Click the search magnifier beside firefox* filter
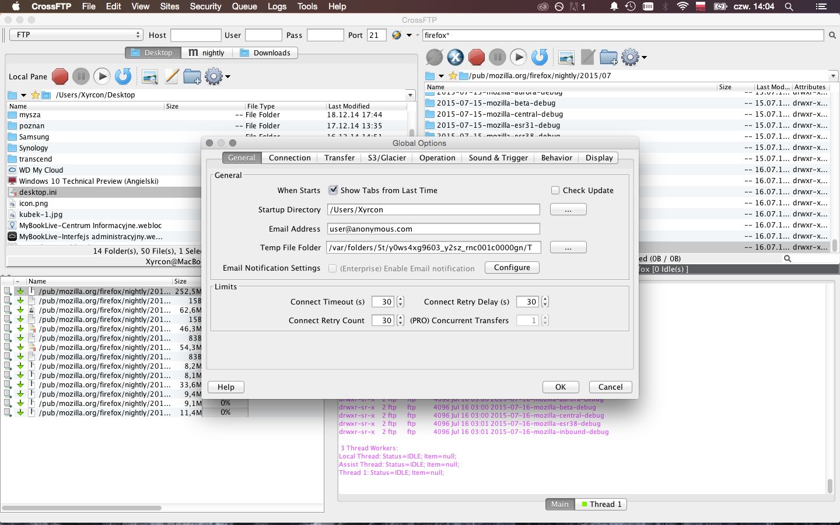Image resolution: width=840 pixels, height=525 pixels. click(832, 36)
